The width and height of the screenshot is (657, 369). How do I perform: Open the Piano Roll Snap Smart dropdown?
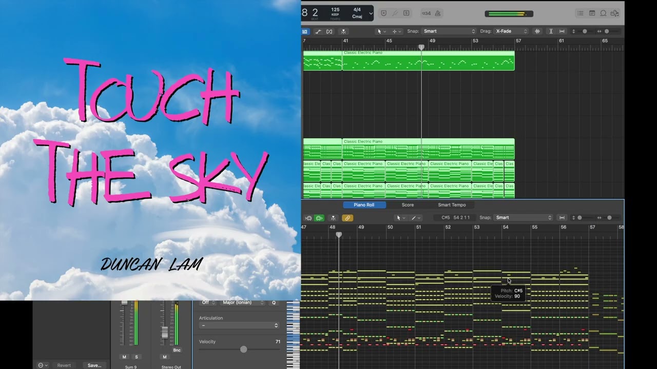[522, 218]
